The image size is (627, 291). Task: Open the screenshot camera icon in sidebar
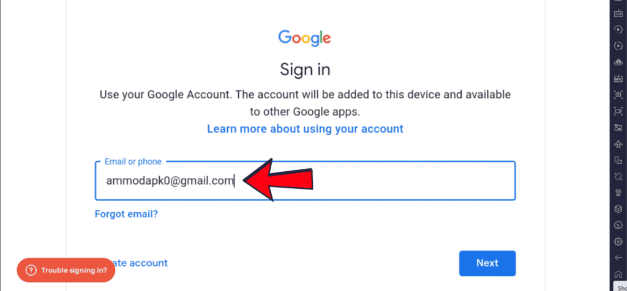(x=618, y=95)
